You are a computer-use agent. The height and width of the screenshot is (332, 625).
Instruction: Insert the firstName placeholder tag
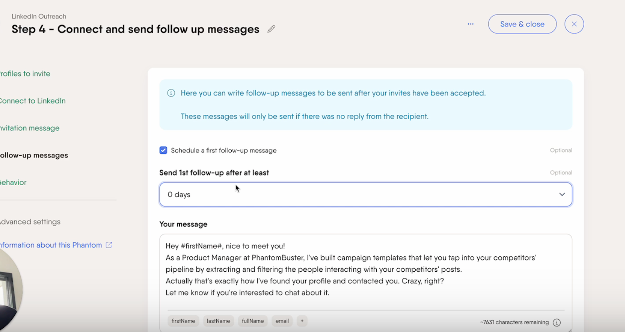183,321
